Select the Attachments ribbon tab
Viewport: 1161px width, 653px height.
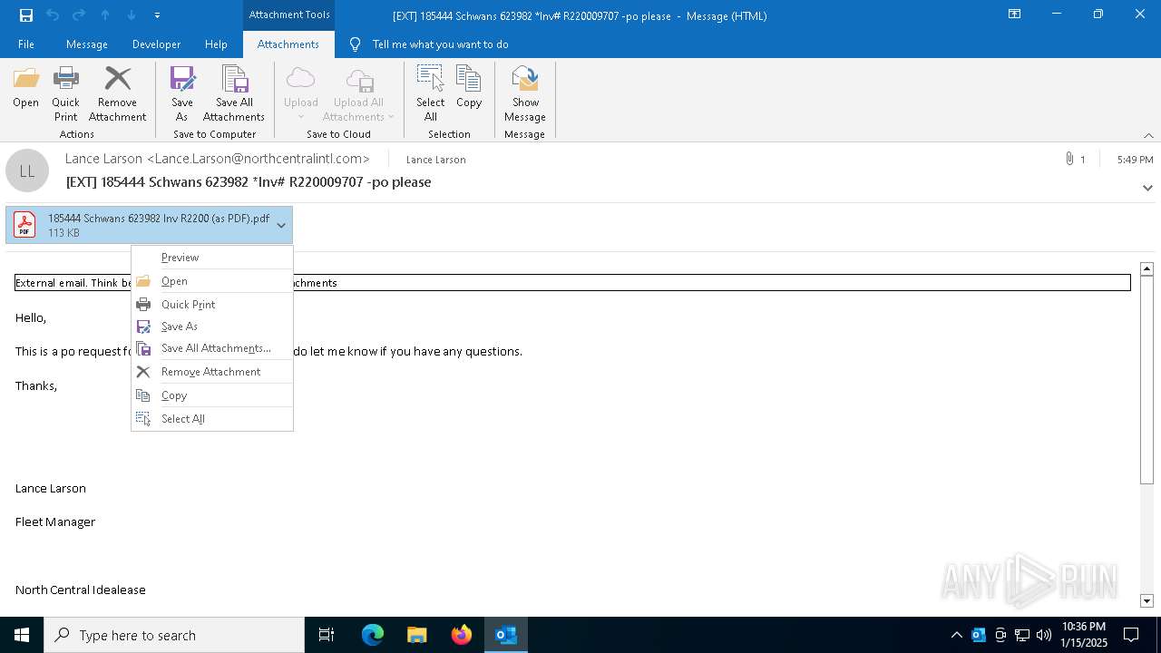[x=288, y=44]
